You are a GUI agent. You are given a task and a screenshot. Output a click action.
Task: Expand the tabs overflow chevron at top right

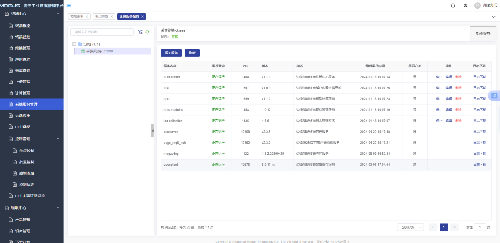[x=493, y=17]
